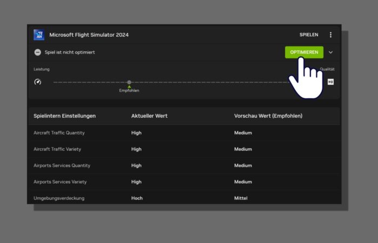Select the Aircraft Traffic Variety row label
This screenshot has height=243, width=378.
[57, 149]
